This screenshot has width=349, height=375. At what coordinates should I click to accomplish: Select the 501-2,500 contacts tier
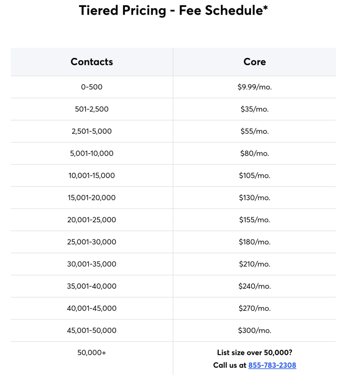92,109
